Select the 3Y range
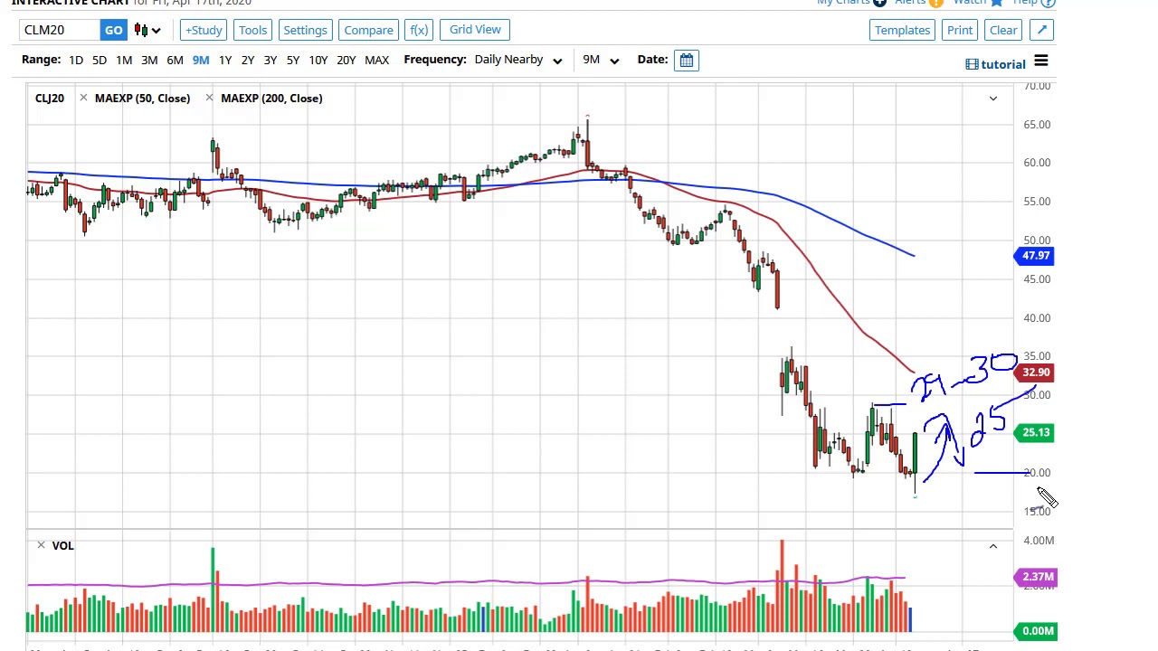Viewport: 1158px width, 651px height. (270, 60)
